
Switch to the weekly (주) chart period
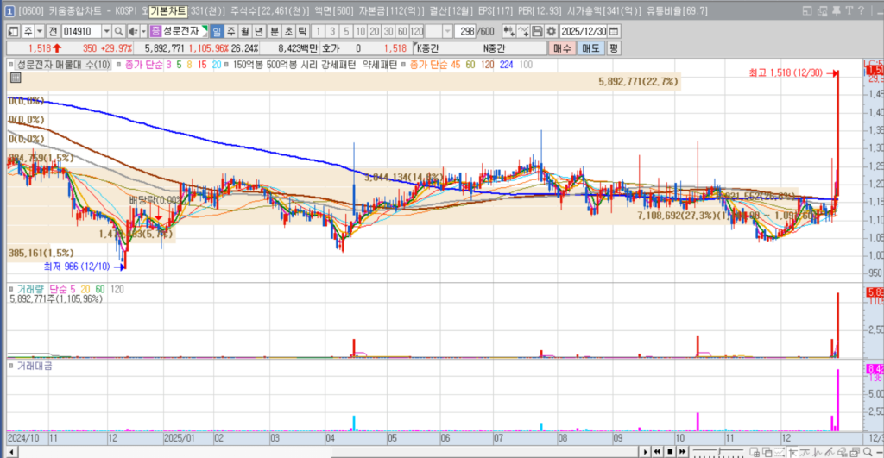(x=230, y=31)
